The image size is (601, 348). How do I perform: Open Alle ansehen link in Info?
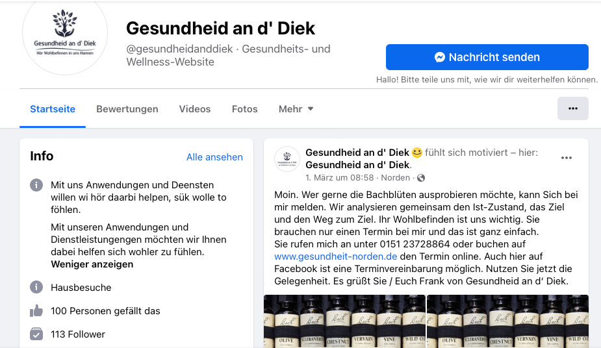(x=214, y=157)
